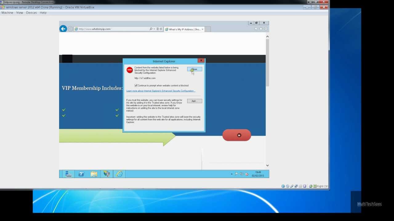Restore down the Internet Explorer browser window
This screenshot has width=394, height=221.
[256, 23]
